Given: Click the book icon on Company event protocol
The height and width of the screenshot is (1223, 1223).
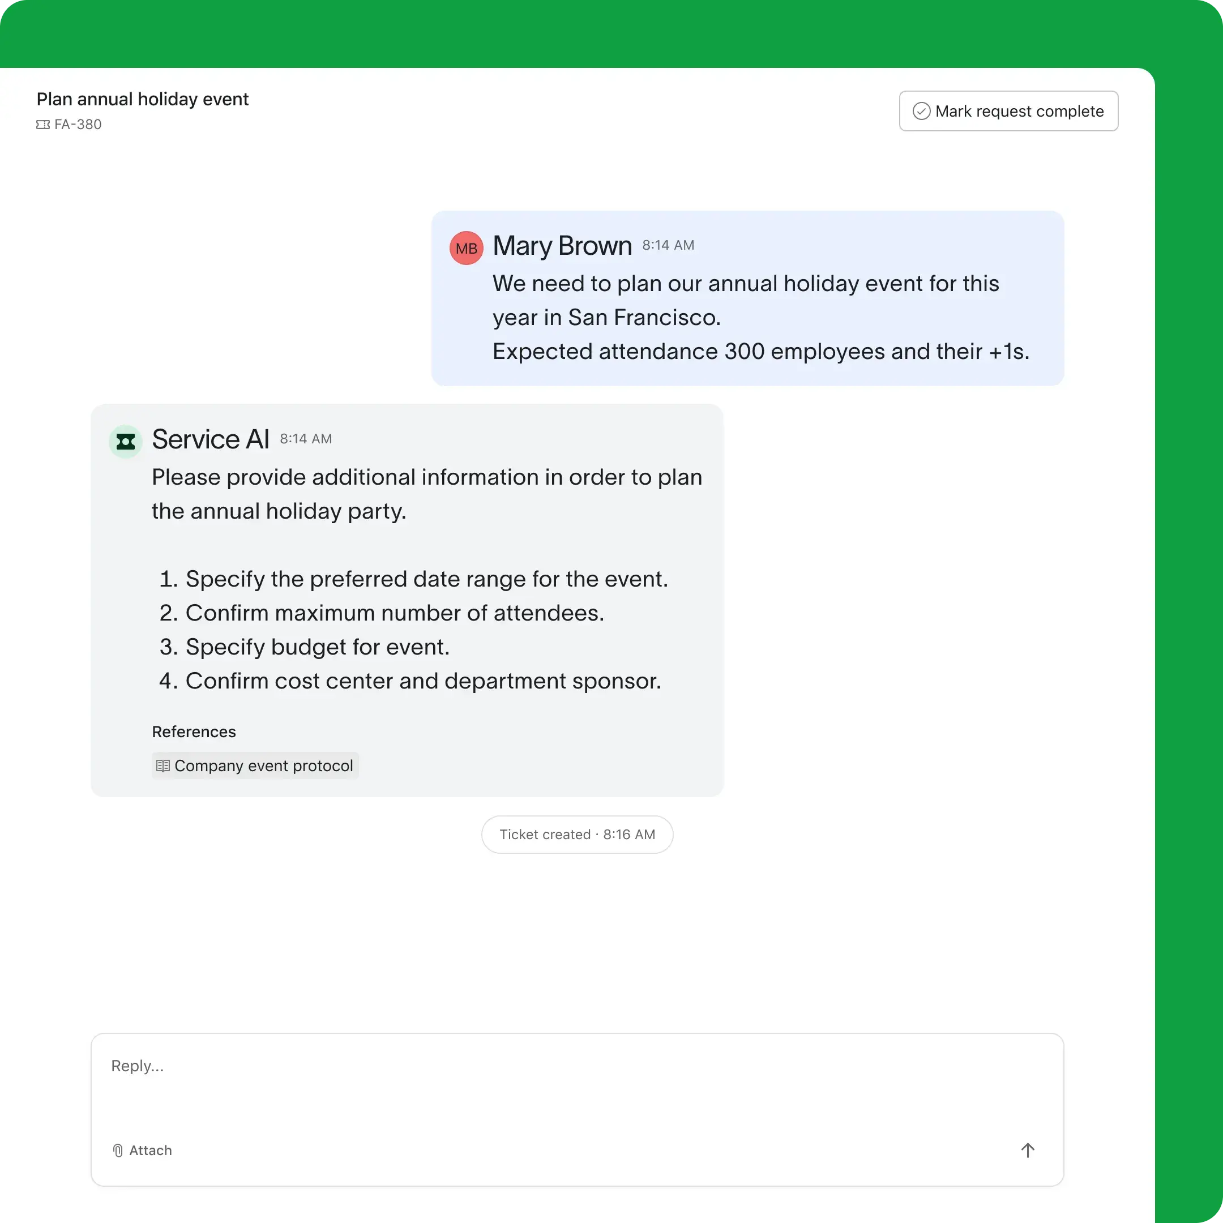Looking at the screenshot, I should click(x=163, y=766).
